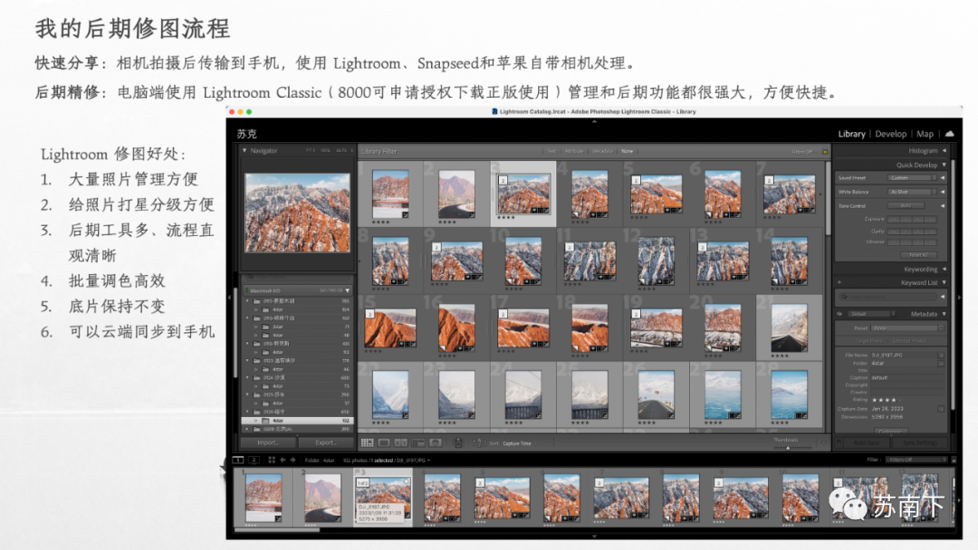
Task: Open the filmstrip Filters Off dropdown
Action: [916, 460]
